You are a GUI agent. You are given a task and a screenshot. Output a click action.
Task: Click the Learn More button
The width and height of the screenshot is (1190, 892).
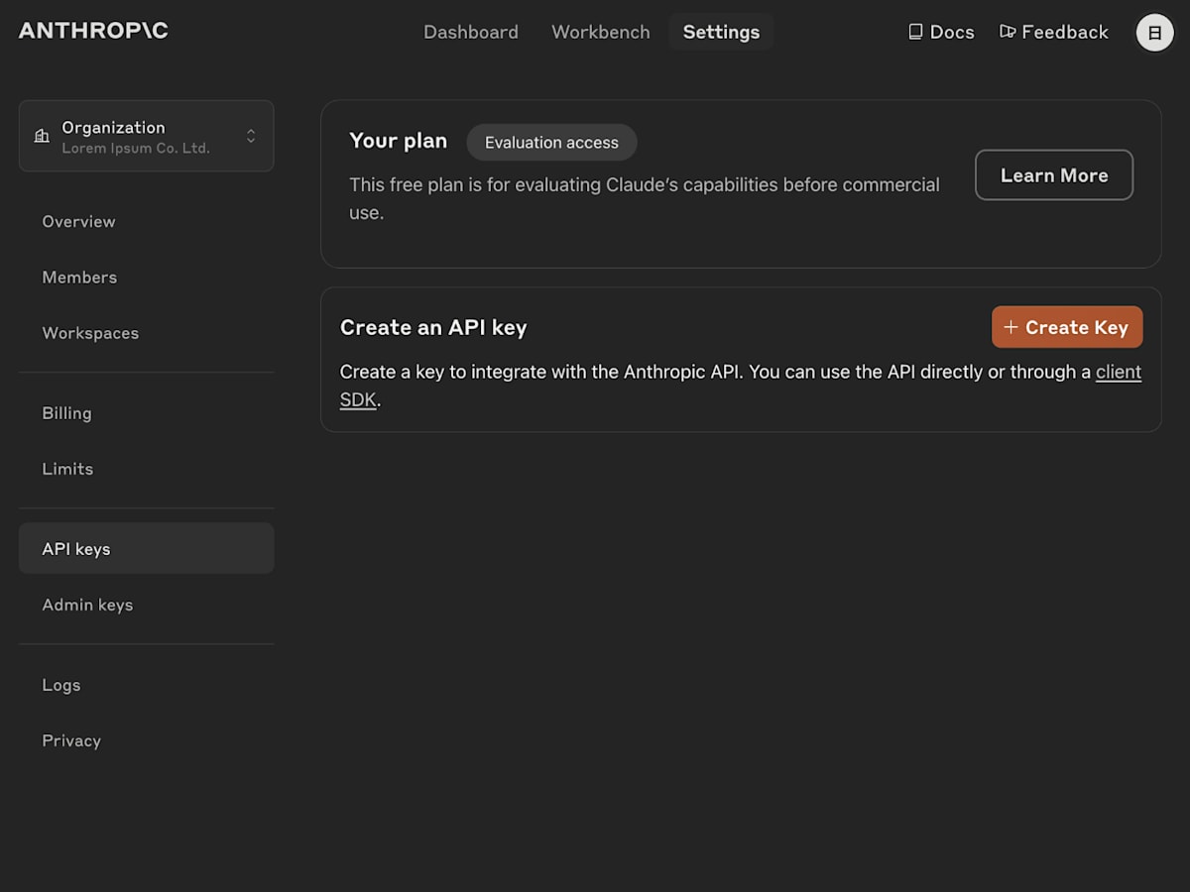tap(1054, 175)
